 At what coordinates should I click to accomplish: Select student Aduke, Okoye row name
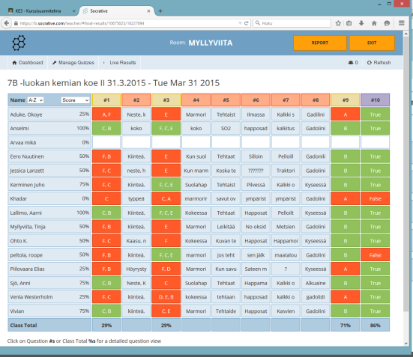tap(26, 115)
